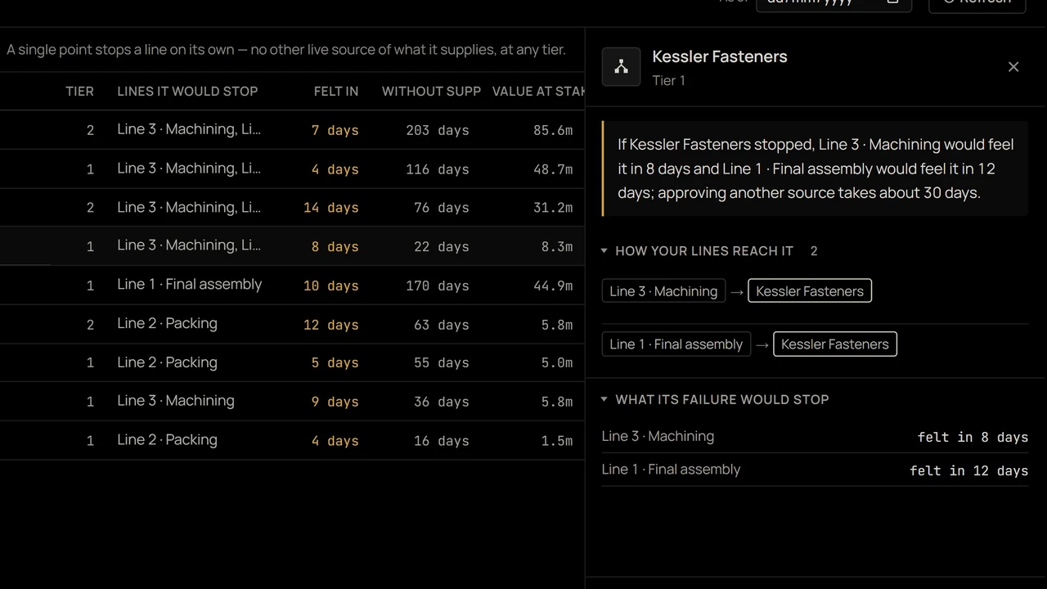Select the row felt in 14 days
The height and width of the screenshot is (589, 1047).
[292, 208]
